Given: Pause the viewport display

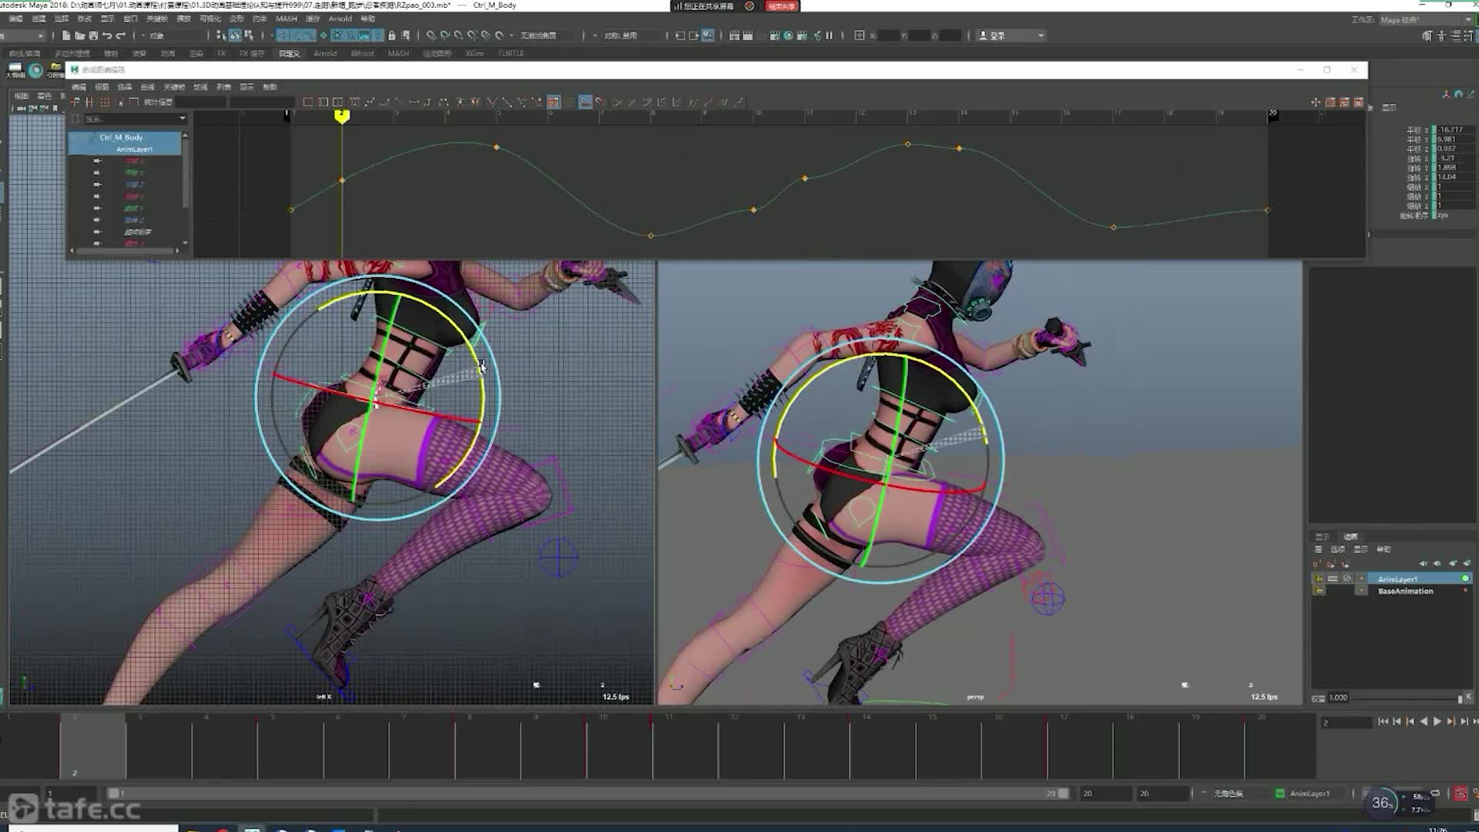Looking at the screenshot, I should click(830, 35).
